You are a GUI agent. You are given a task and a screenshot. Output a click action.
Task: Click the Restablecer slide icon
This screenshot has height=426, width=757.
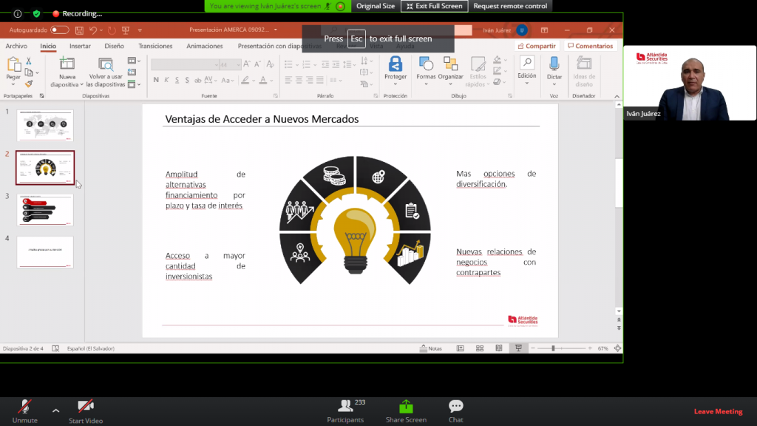point(132,72)
